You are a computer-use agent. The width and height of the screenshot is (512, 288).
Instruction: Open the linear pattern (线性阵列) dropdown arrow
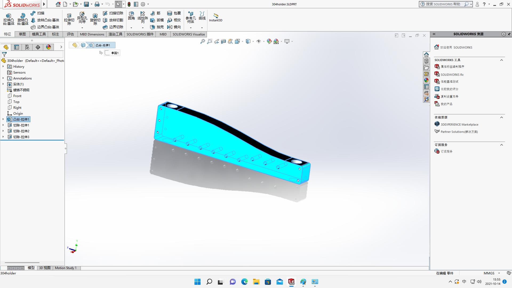143,28
